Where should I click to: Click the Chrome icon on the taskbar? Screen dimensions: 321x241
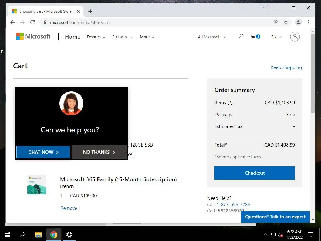tap(54, 235)
